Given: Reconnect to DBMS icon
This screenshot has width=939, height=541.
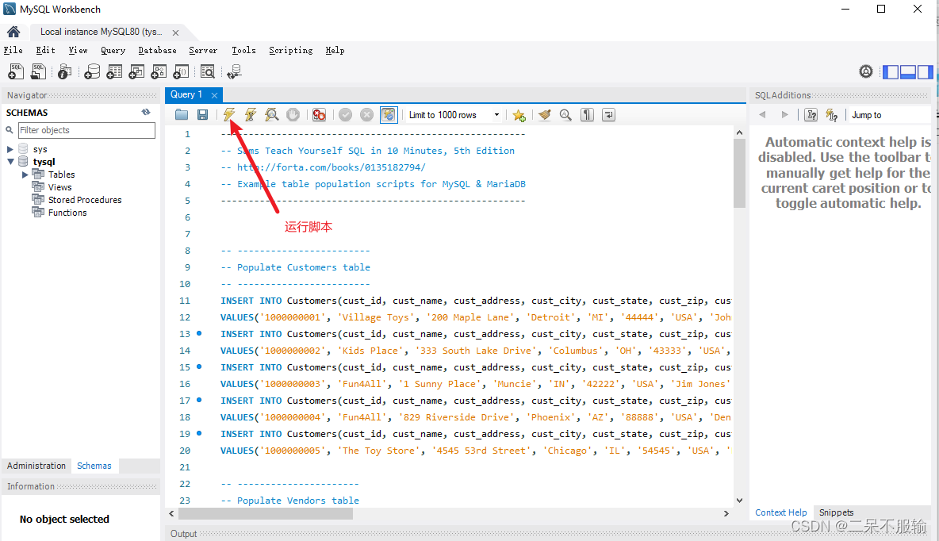Looking at the screenshot, I should (234, 72).
